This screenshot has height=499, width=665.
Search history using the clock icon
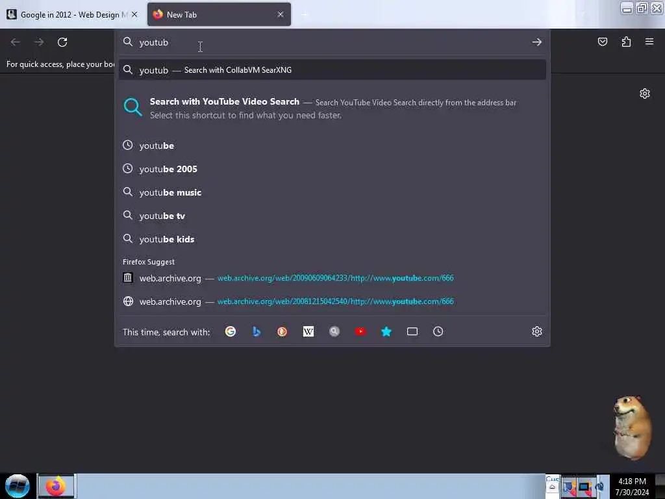pyautogui.click(x=438, y=331)
